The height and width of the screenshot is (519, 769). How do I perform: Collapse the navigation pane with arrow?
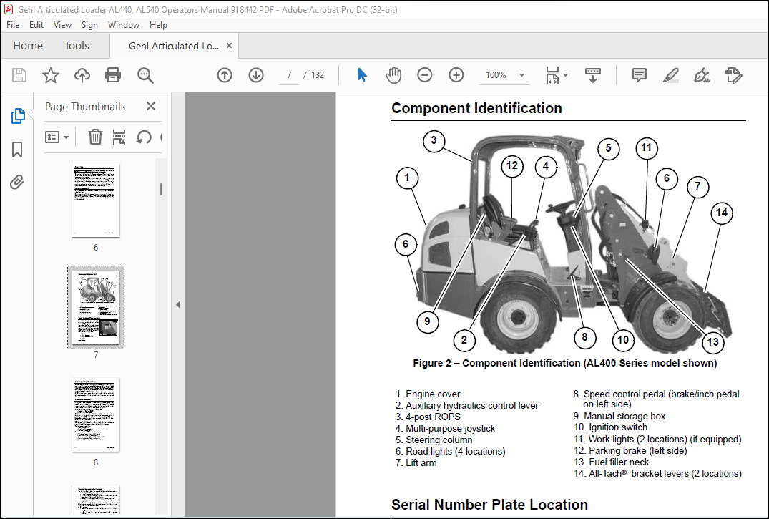click(x=178, y=304)
